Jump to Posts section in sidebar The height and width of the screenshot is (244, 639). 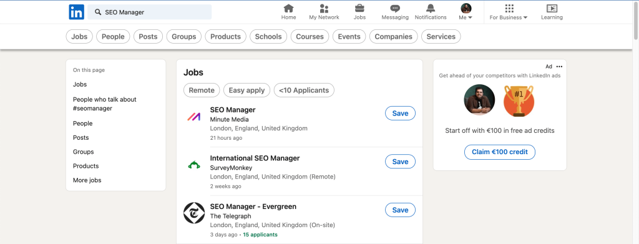[80, 138]
